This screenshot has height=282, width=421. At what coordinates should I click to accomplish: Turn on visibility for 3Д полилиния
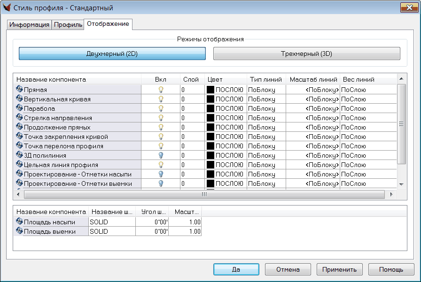(x=161, y=155)
